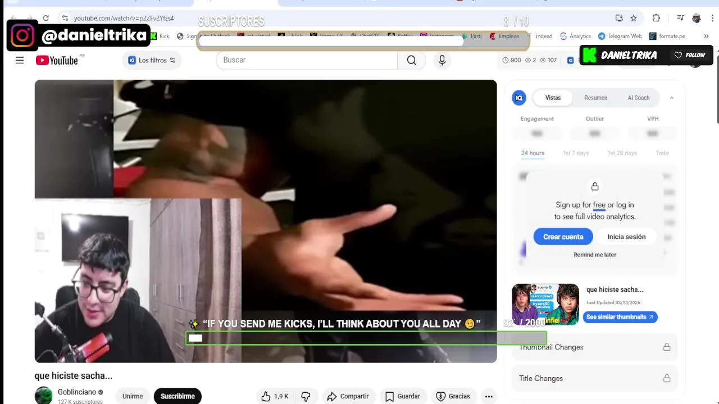The height and width of the screenshot is (404, 719).
Task: Select the Todo time range
Action: pyautogui.click(x=662, y=153)
